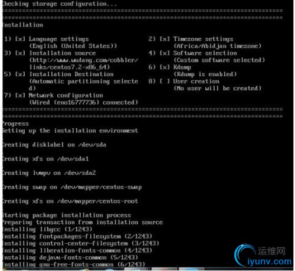Select 'Network configuration' menu entry
The image size is (295, 271).
[x=66, y=96]
